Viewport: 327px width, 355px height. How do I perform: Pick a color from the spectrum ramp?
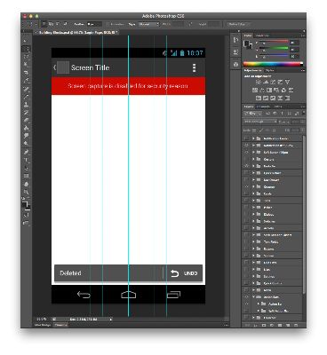tap(273, 64)
